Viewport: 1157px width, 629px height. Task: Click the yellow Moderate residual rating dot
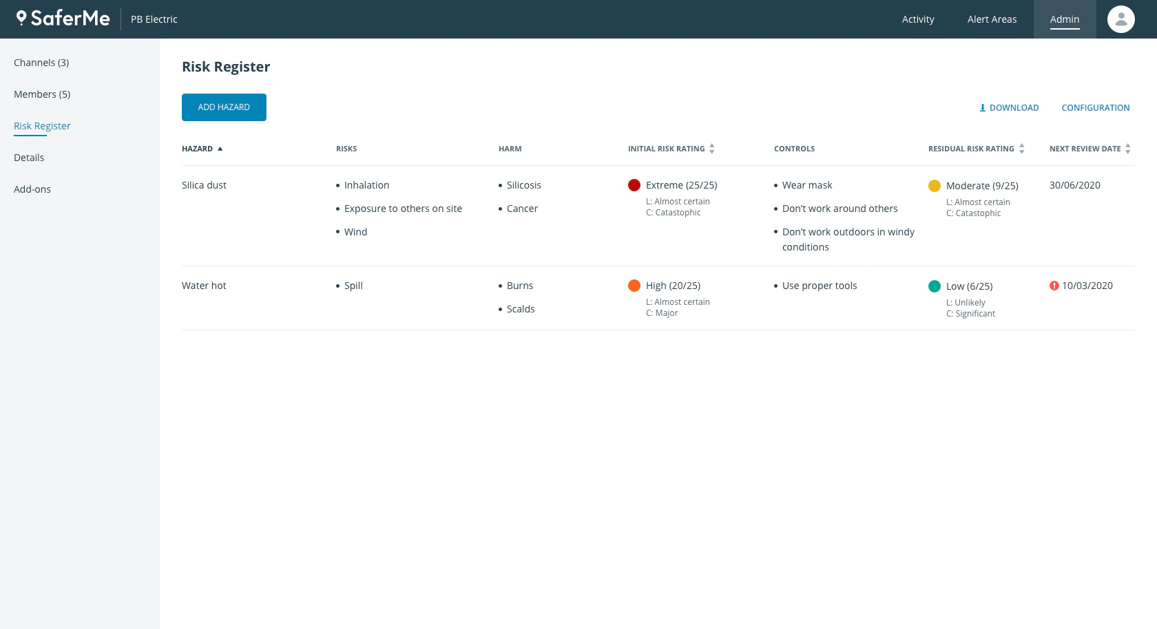(x=935, y=186)
